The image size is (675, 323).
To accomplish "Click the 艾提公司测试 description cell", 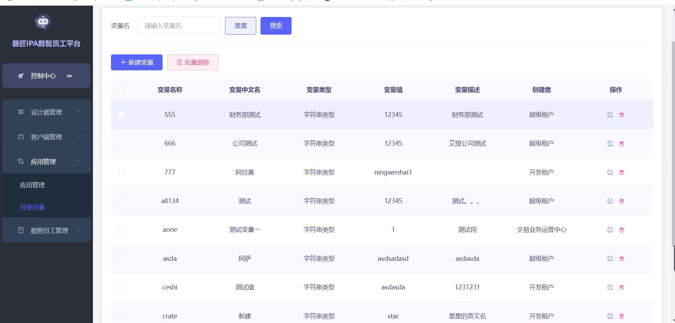I will [x=467, y=143].
